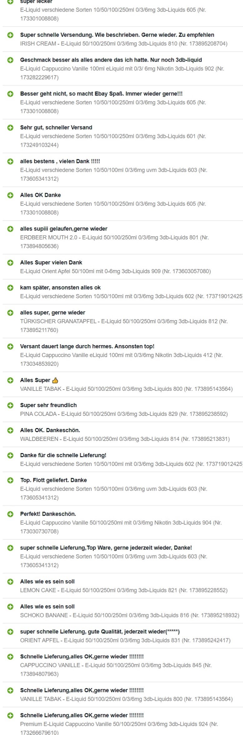The height and width of the screenshot is (735, 243).
Task: Click the plus icon next to 'Perfekt! Dankeschön.'
Action: pos(10,514)
